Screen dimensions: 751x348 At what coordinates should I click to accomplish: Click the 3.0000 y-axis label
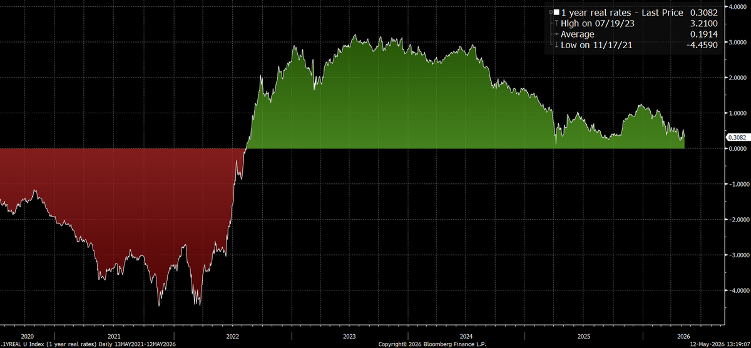click(737, 43)
